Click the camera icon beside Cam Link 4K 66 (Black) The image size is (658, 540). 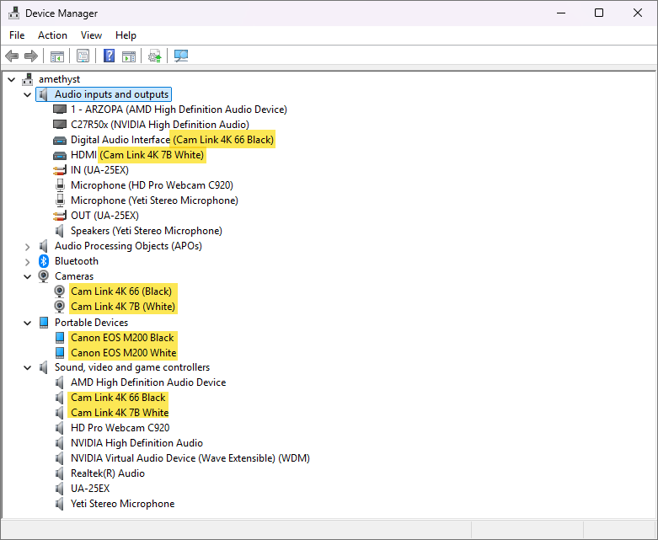click(60, 291)
